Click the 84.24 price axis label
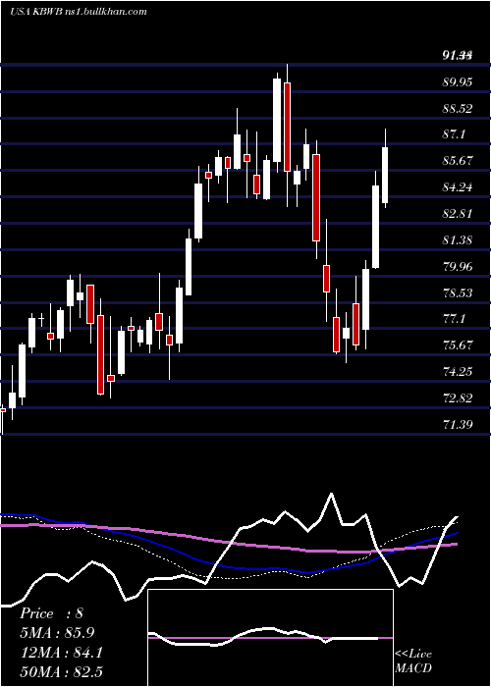This screenshot has width=491, height=687. point(458,187)
